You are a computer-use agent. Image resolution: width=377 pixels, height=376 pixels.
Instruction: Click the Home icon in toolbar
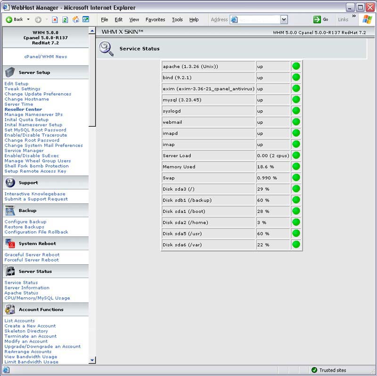tap(75, 19)
